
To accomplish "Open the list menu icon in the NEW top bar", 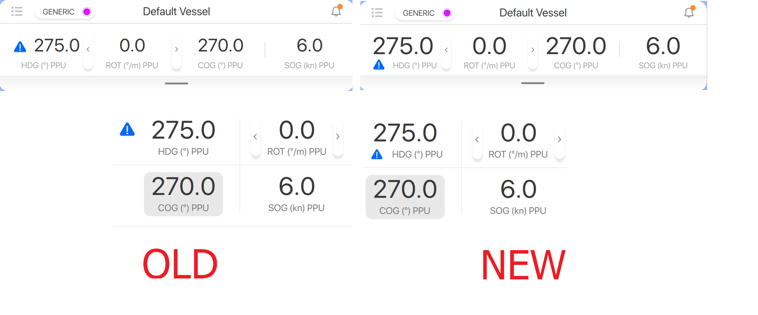I will pyautogui.click(x=377, y=13).
